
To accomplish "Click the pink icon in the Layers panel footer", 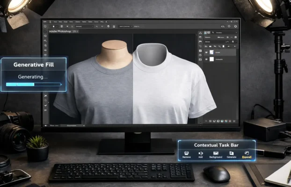I will pyautogui.click(x=230, y=121).
